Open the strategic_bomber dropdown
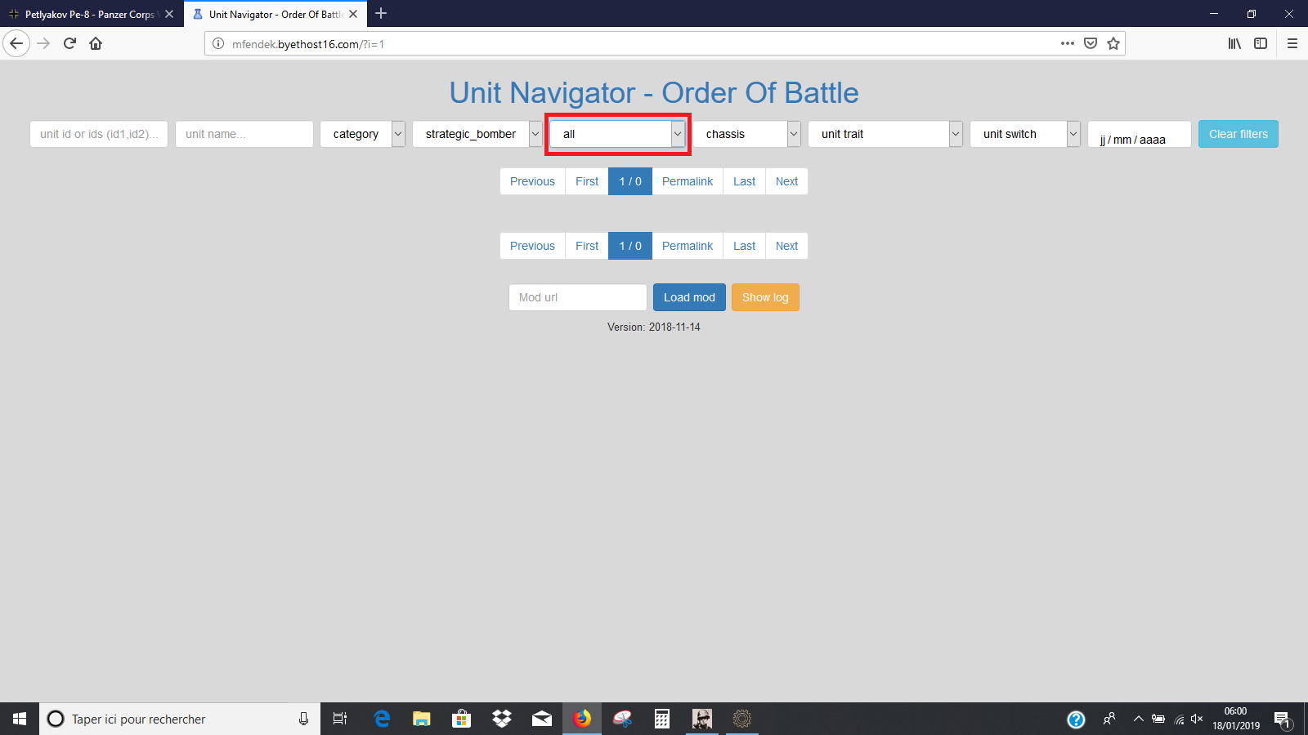Image resolution: width=1308 pixels, height=735 pixels. tap(477, 134)
